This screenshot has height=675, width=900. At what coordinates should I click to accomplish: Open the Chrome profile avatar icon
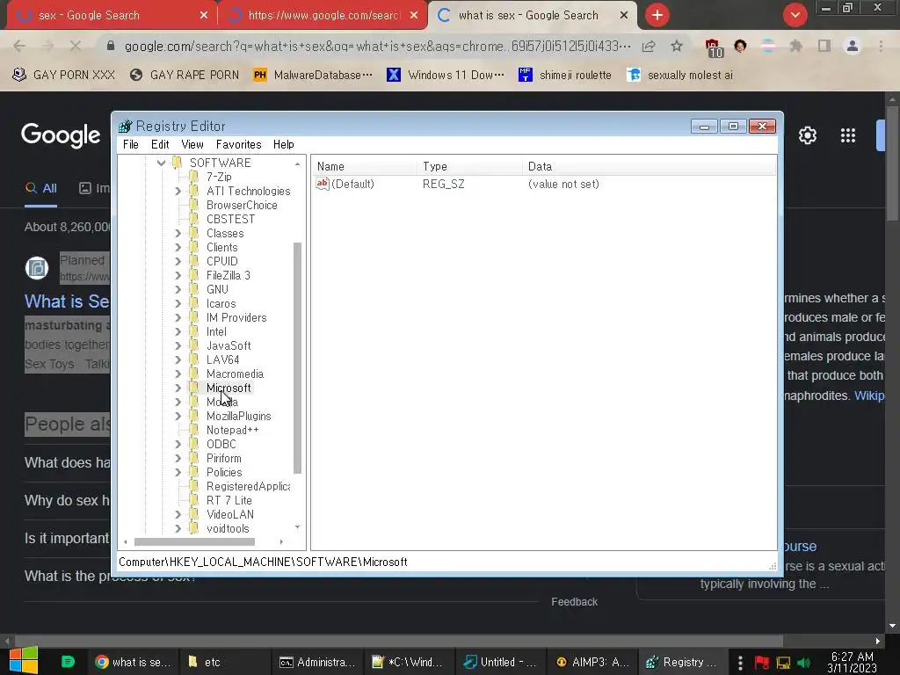853,46
